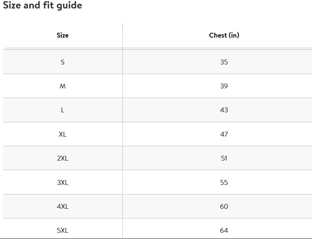This screenshot has width=312, height=239.
Task: Select the S size cell
Action: (x=62, y=62)
